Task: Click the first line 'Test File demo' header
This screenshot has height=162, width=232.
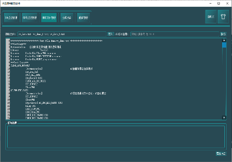Action: [57, 41]
